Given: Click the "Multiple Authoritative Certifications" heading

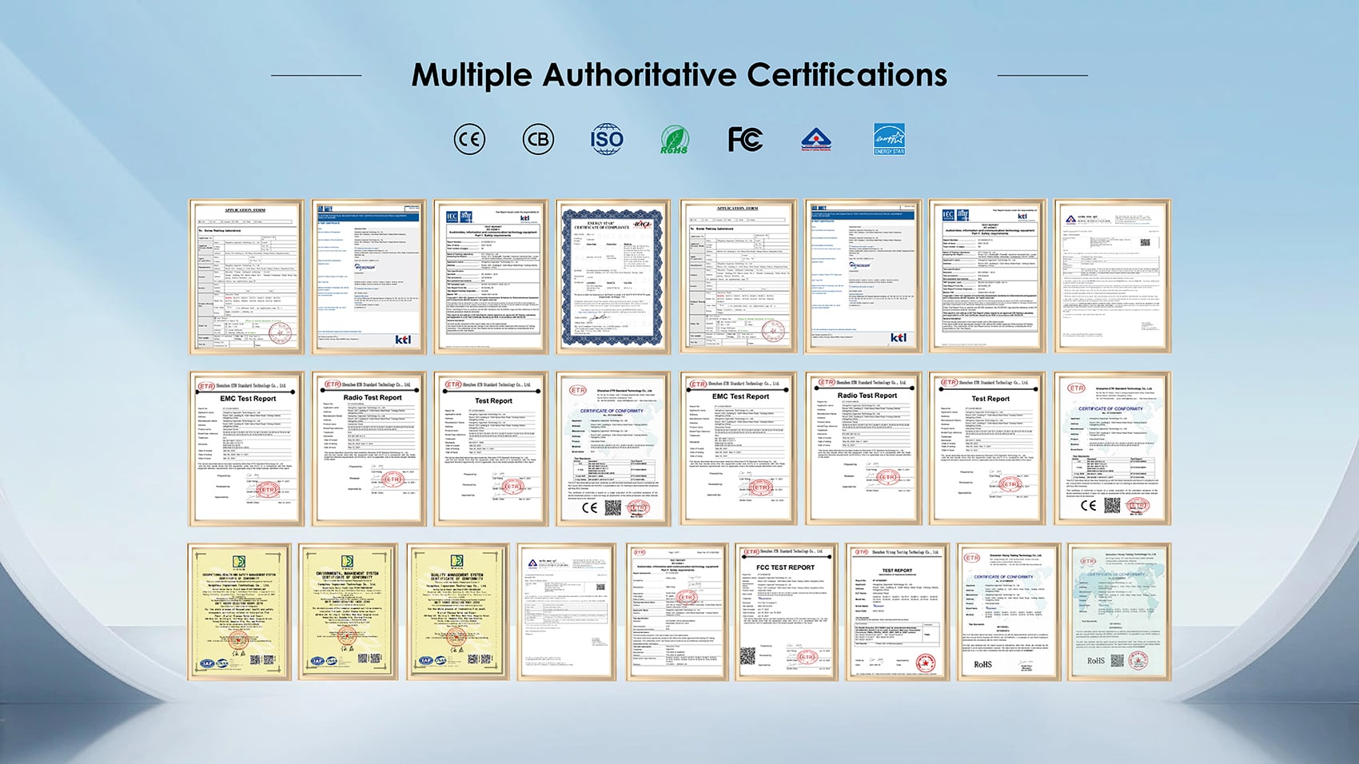Looking at the screenshot, I should point(679,75).
